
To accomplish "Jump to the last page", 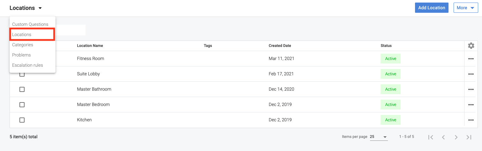I will (x=469, y=137).
